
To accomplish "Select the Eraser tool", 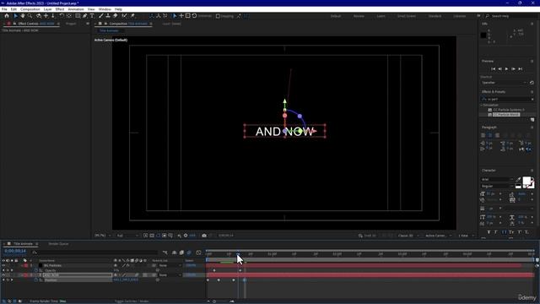I will click(115, 16).
